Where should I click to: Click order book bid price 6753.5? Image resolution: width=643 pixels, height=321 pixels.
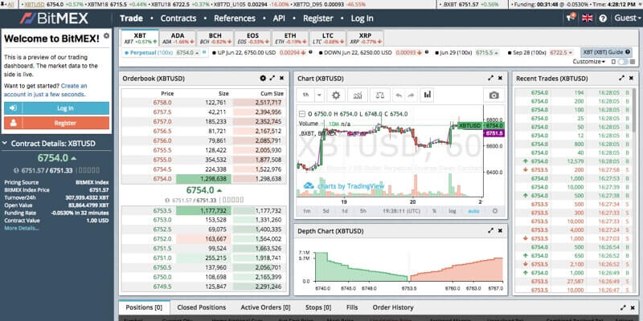pyautogui.click(x=162, y=211)
